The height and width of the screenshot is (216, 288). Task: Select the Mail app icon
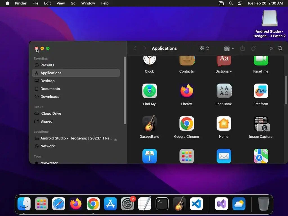[x=224, y=156]
